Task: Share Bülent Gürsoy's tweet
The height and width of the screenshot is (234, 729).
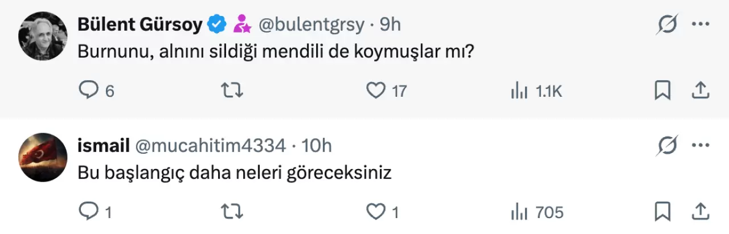Action: click(x=701, y=91)
